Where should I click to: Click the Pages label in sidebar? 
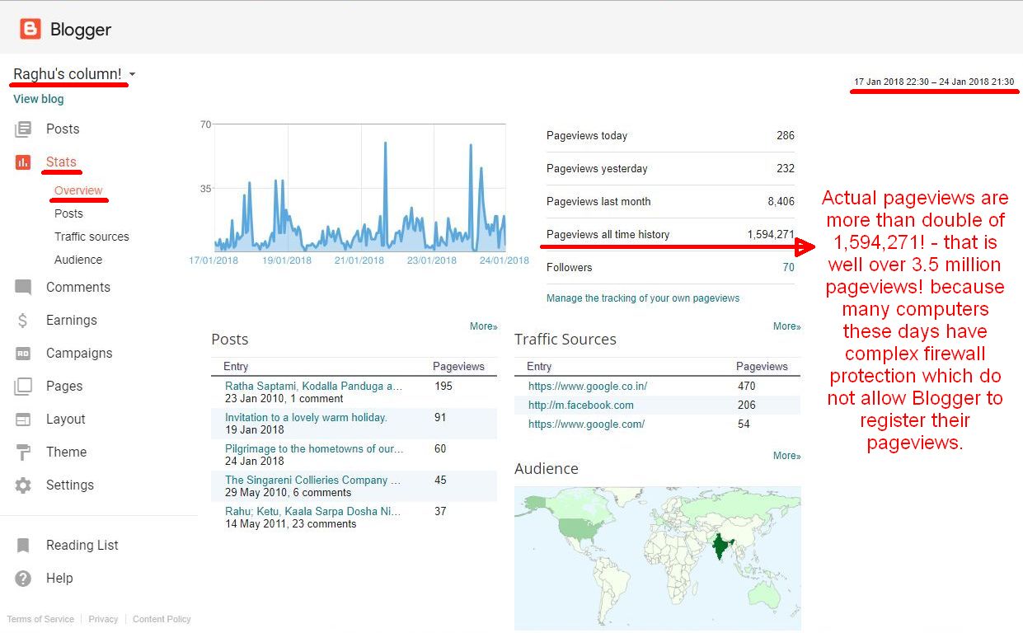pyautogui.click(x=64, y=387)
